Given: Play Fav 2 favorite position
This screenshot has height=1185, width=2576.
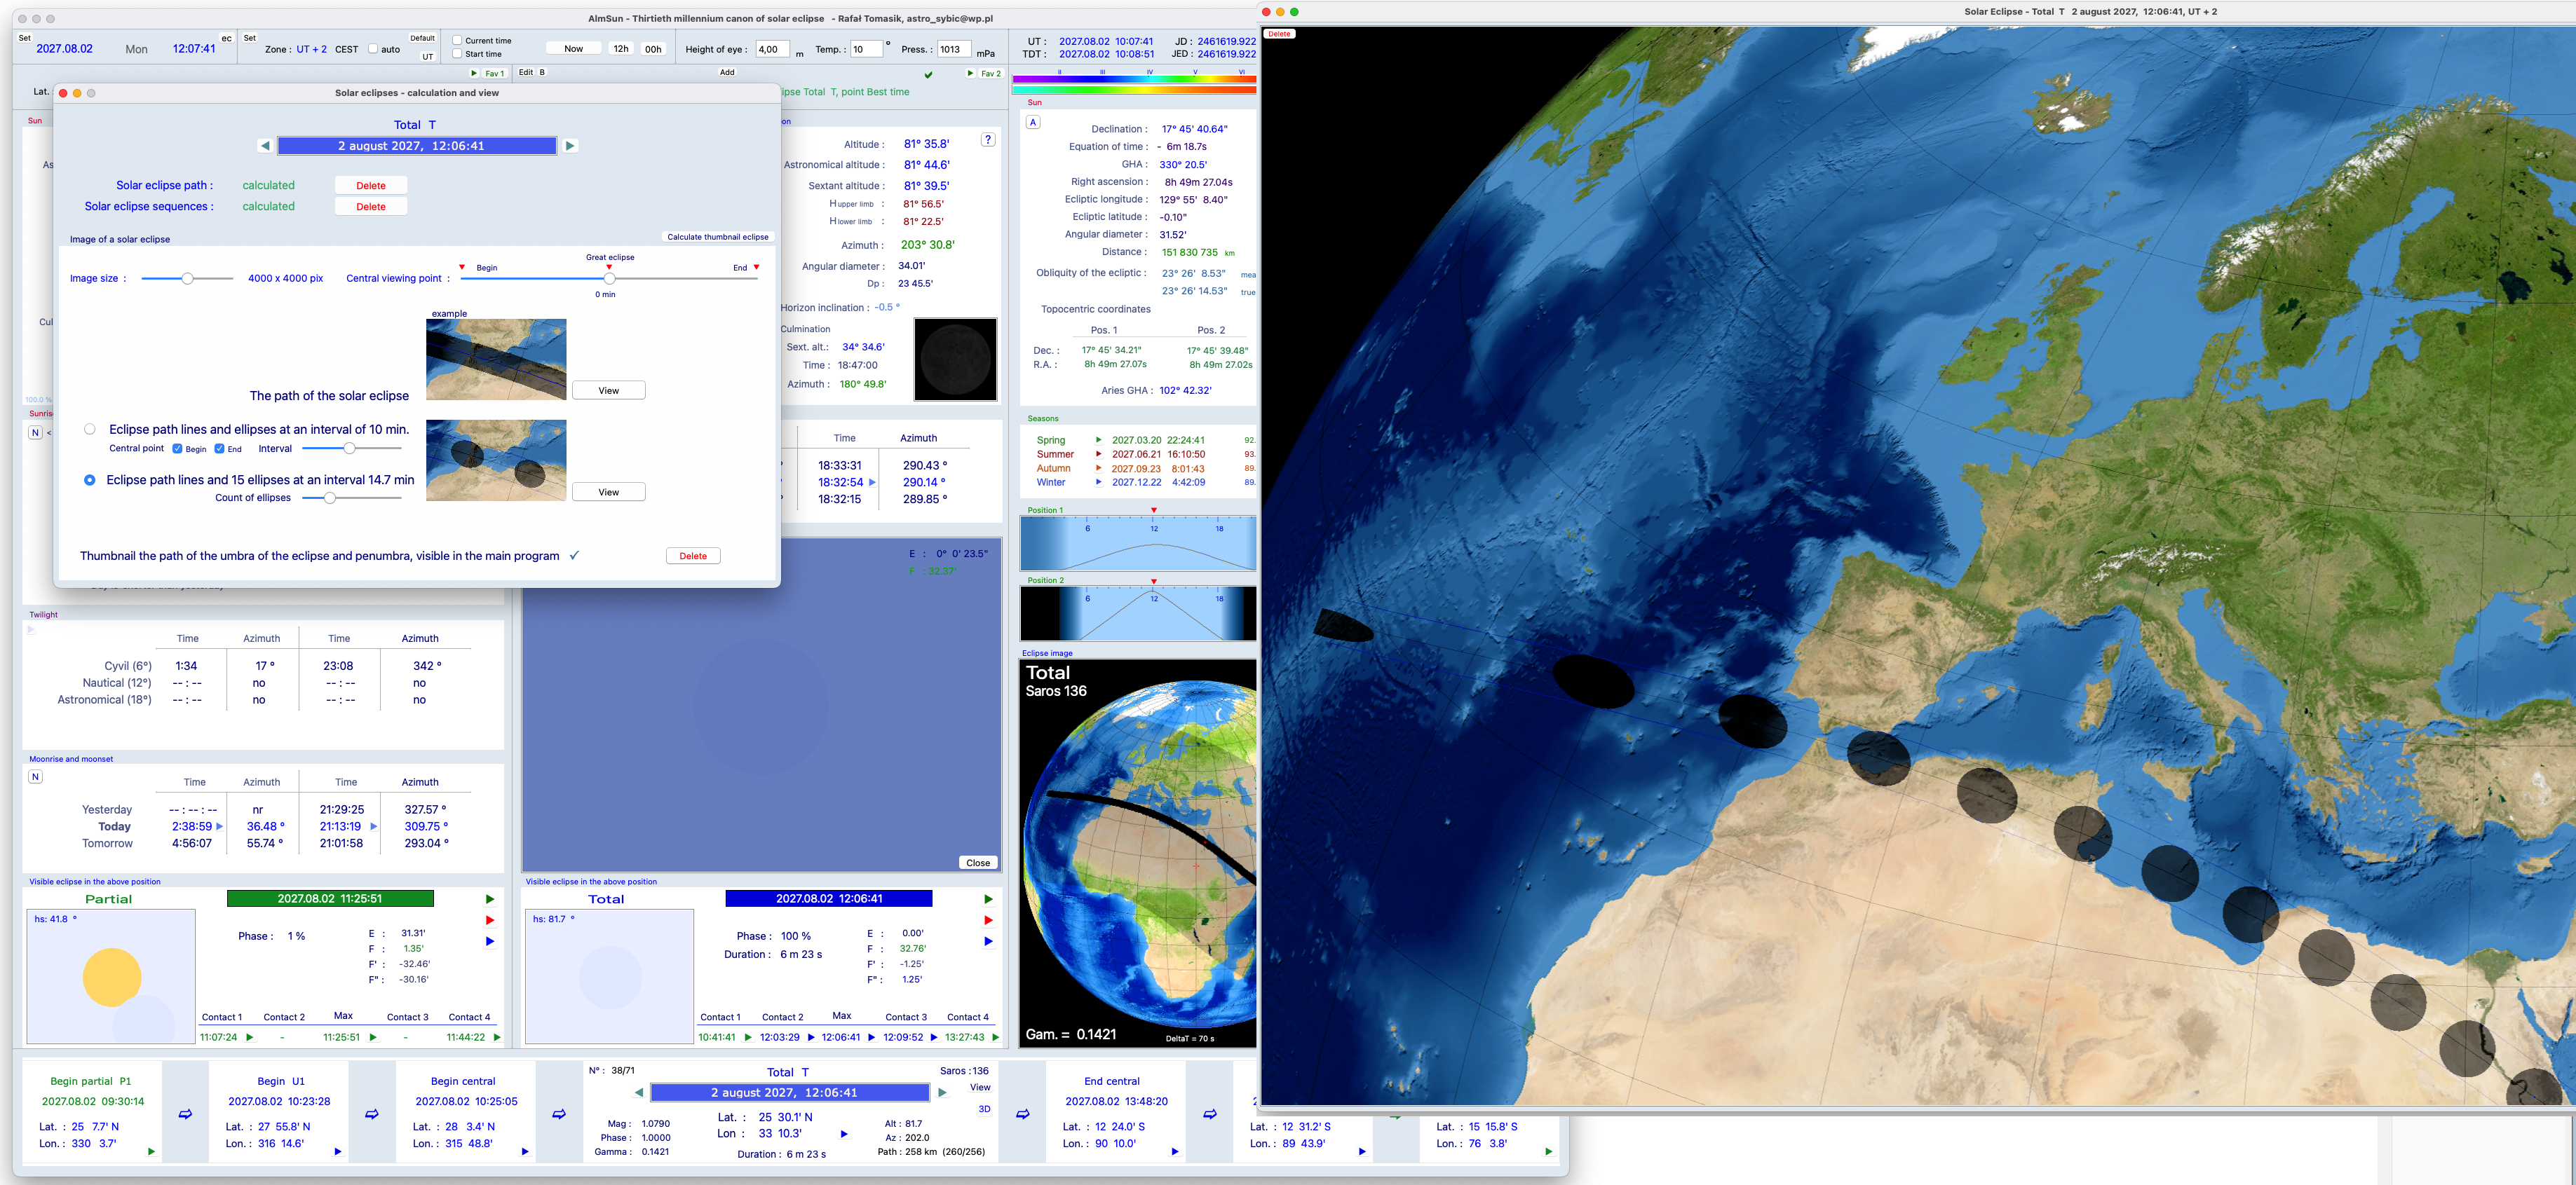Looking at the screenshot, I should [x=970, y=73].
